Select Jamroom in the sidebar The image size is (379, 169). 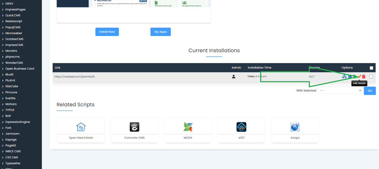point(13,134)
